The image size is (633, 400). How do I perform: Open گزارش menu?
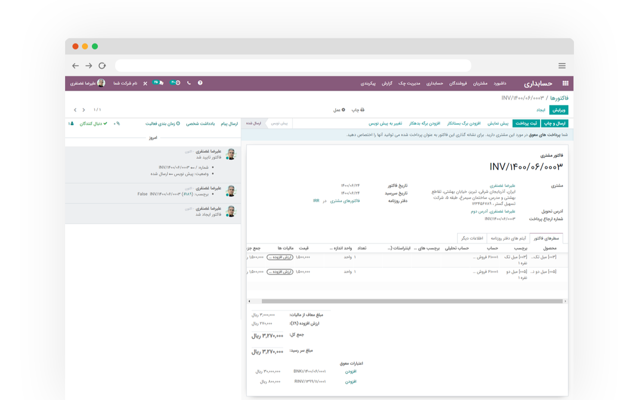coord(387,83)
